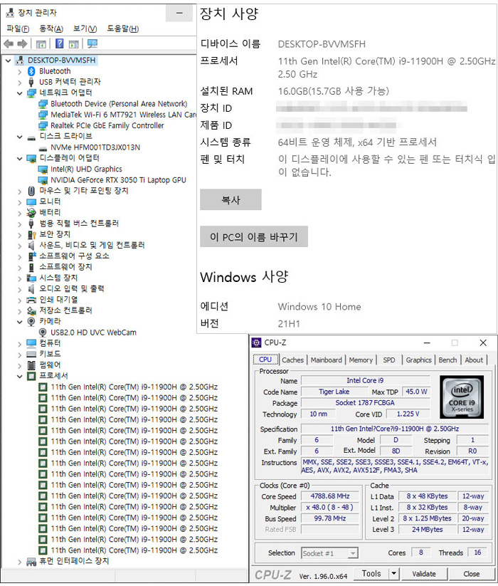Open the Tools dropdown arrow in CPU-Z

394,573
